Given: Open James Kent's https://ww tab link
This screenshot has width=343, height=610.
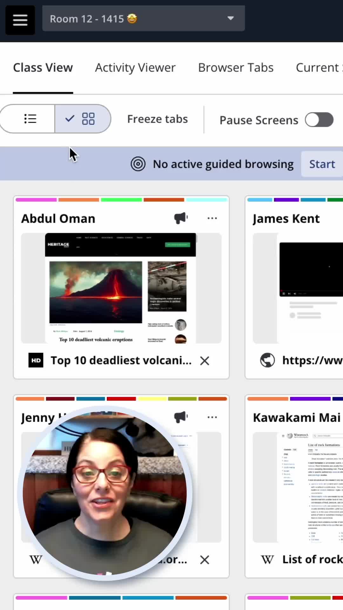Looking at the screenshot, I should (313, 360).
